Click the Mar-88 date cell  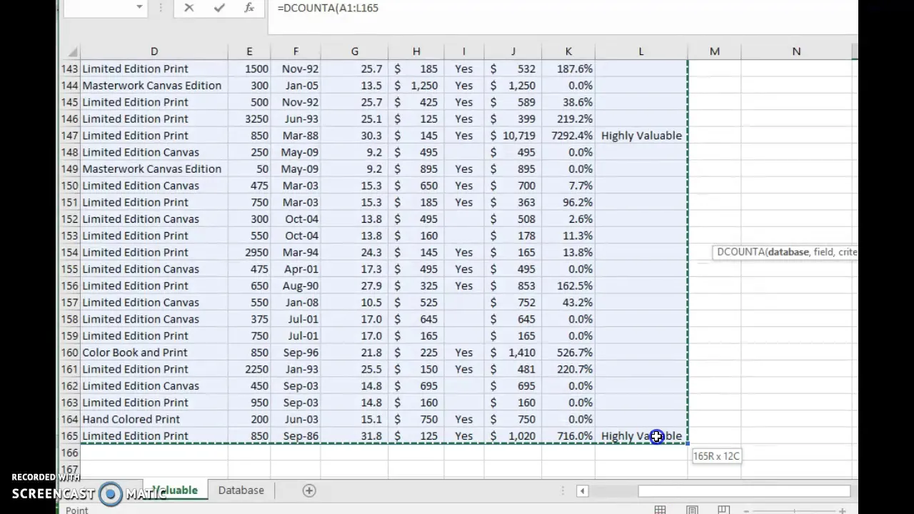coord(296,136)
